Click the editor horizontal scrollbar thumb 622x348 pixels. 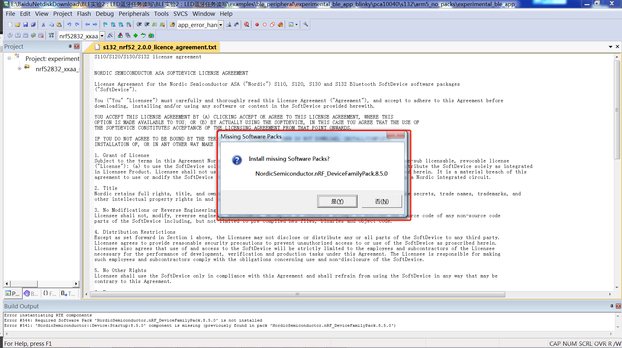[298, 294]
